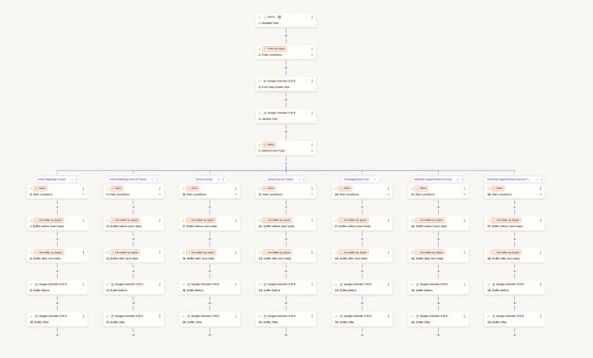Add a step between steps 4 and 5
The width and height of the screenshot is (593, 358).
click(286, 132)
